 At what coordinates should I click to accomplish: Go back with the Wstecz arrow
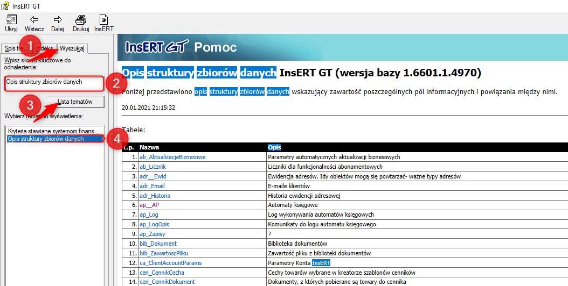[x=34, y=20]
